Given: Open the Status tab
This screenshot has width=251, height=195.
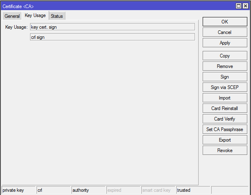Looking at the screenshot, I should coord(57,16).
